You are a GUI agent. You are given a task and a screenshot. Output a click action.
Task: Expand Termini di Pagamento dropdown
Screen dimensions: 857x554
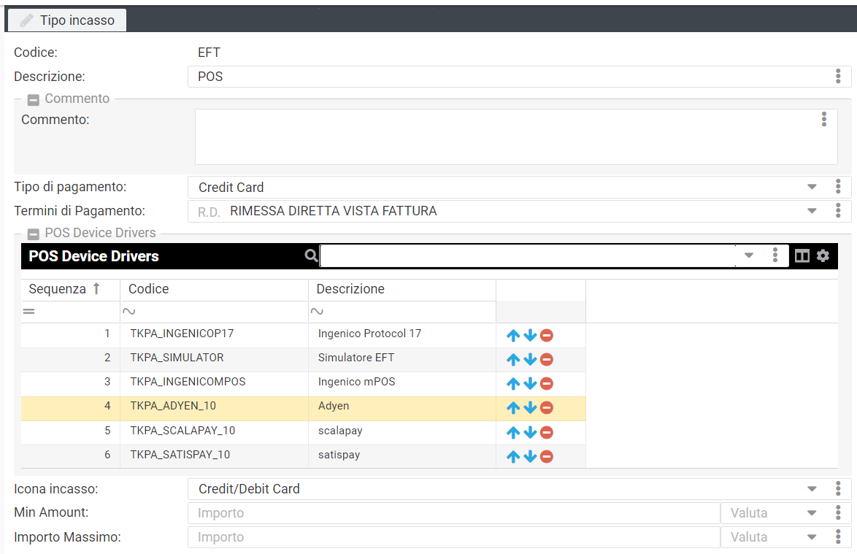812,212
